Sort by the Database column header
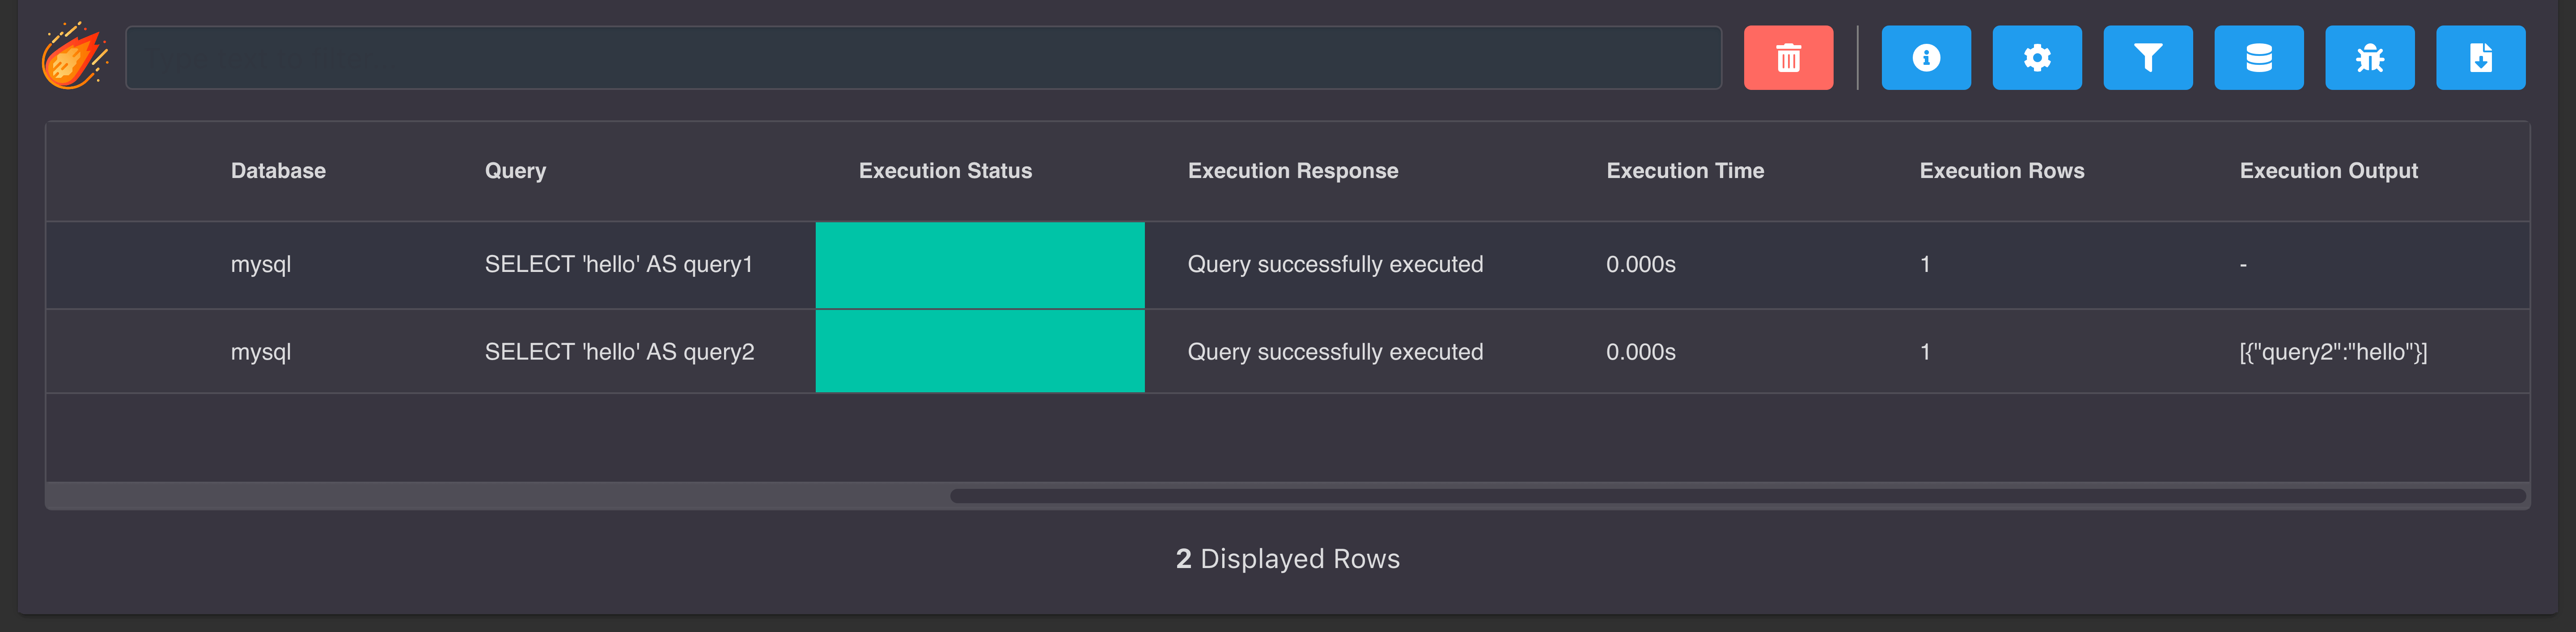 [278, 171]
